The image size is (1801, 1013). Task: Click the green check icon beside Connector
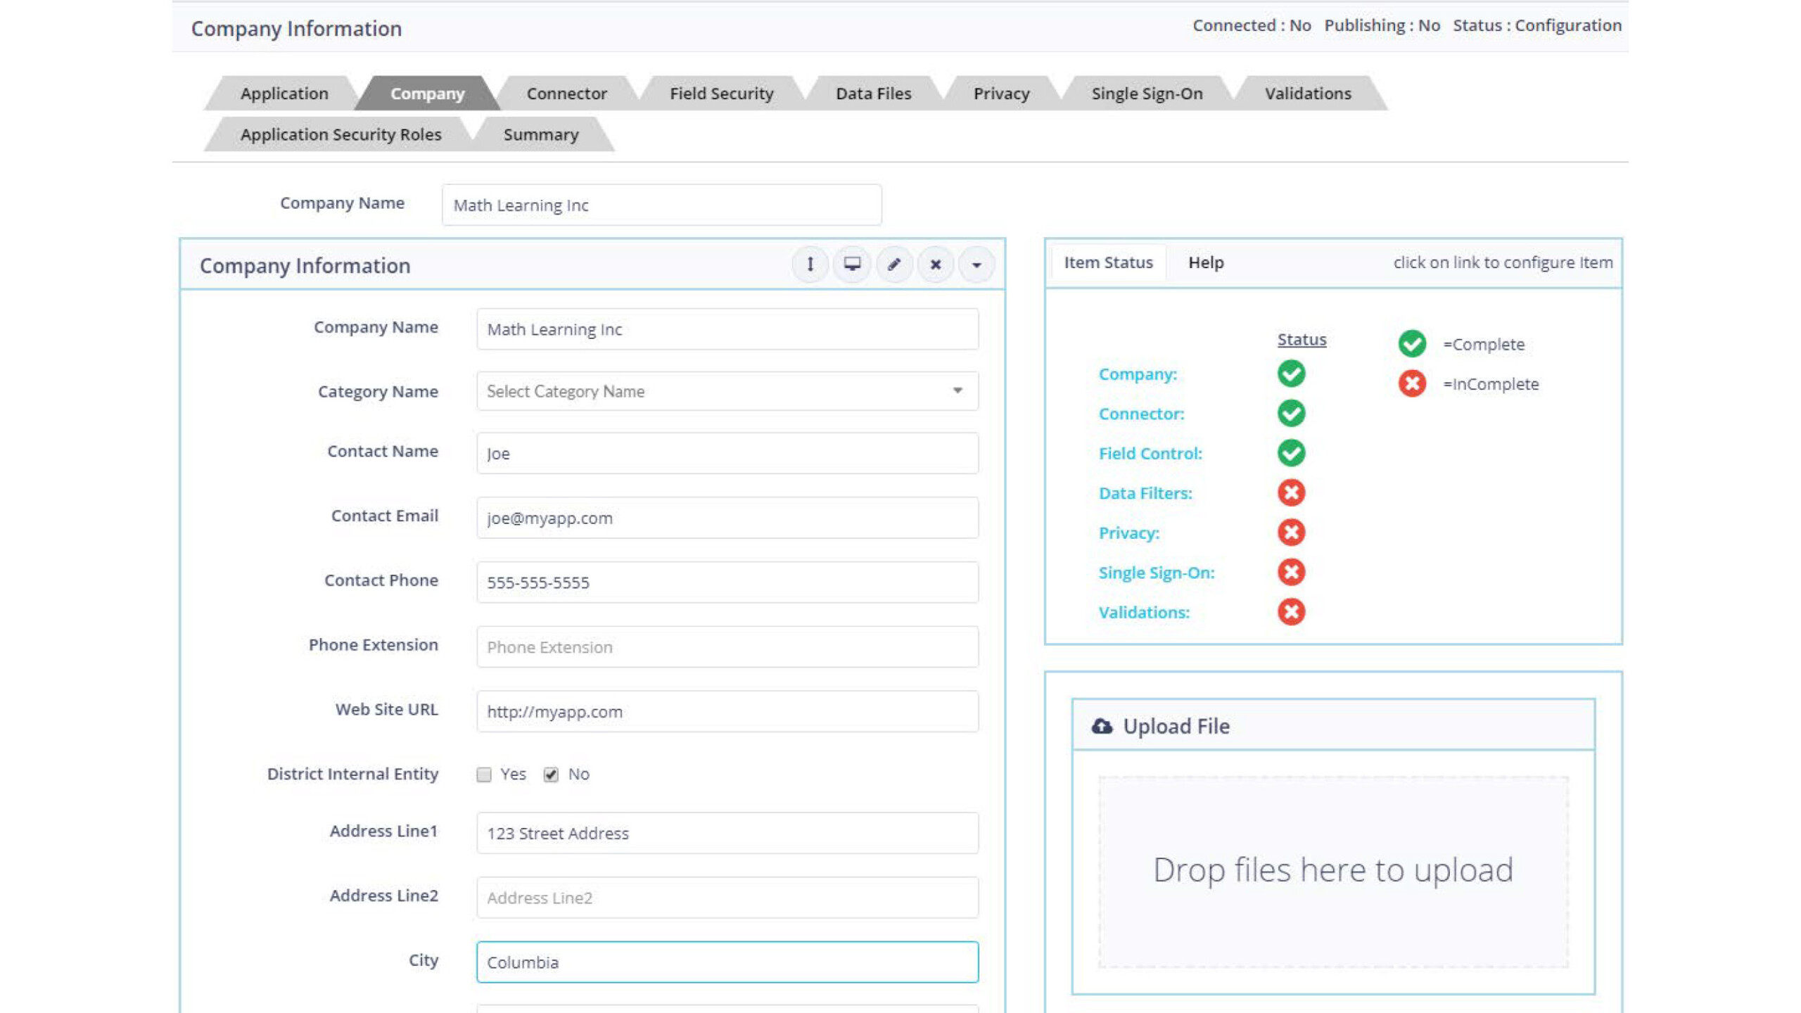coord(1291,413)
